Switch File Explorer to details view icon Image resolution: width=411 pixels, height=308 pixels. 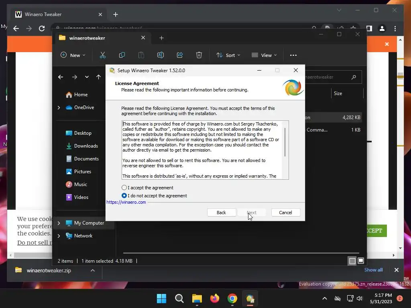point(352,261)
